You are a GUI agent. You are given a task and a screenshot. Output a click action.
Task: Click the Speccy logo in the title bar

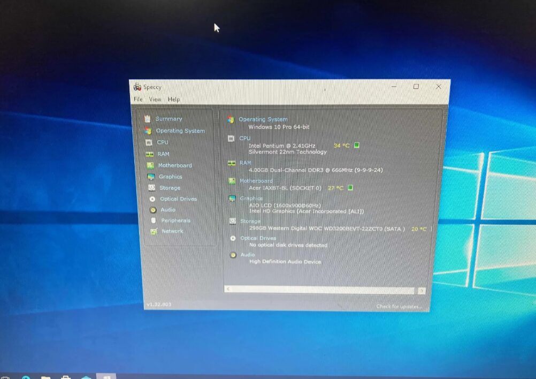pyautogui.click(x=137, y=87)
